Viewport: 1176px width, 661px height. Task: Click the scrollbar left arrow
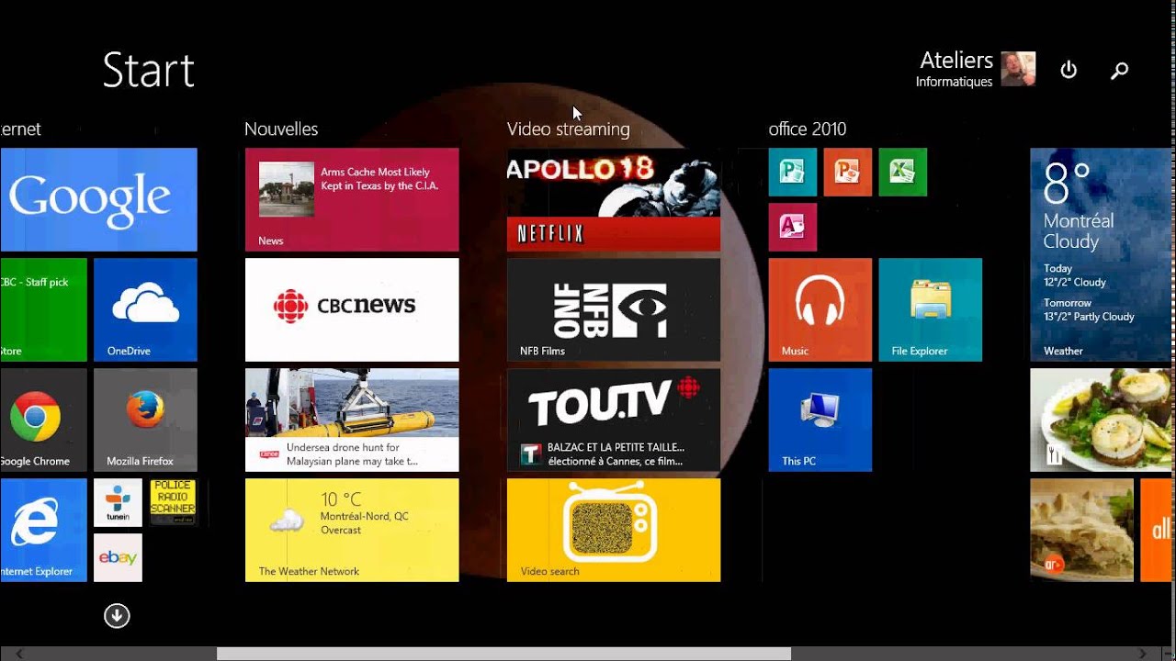pyautogui.click(x=19, y=654)
